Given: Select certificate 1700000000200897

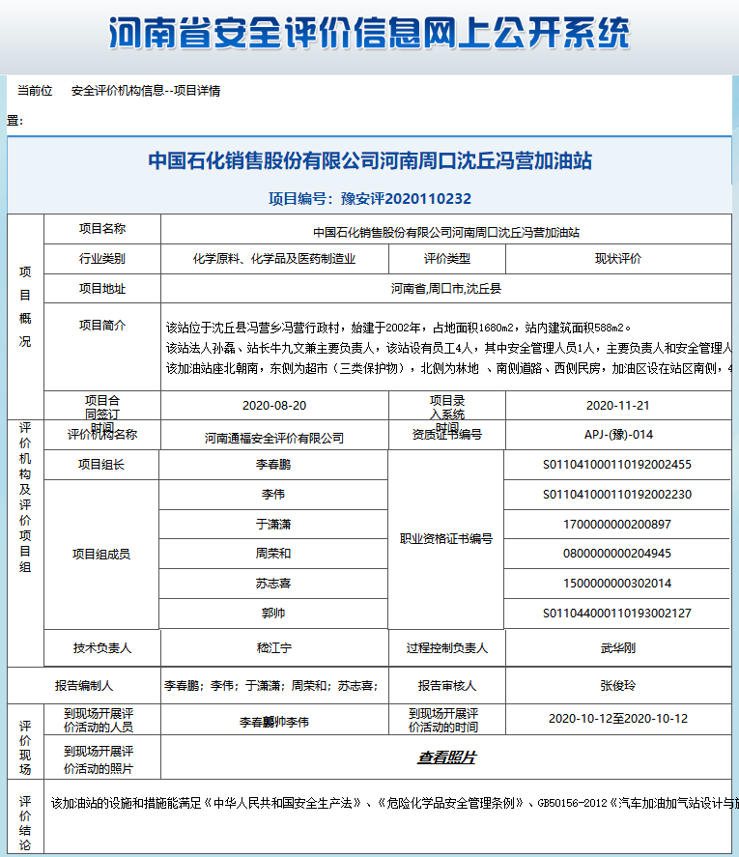Looking at the screenshot, I should tap(617, 525).
